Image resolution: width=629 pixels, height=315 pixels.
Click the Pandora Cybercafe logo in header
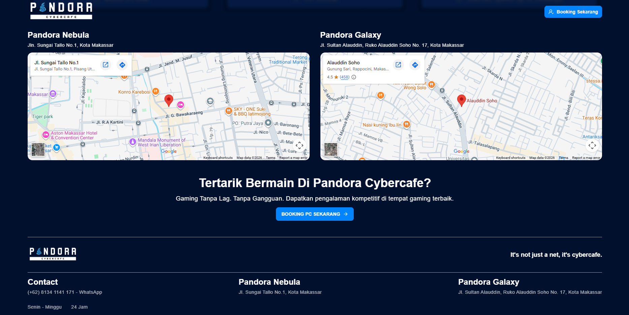61,10
